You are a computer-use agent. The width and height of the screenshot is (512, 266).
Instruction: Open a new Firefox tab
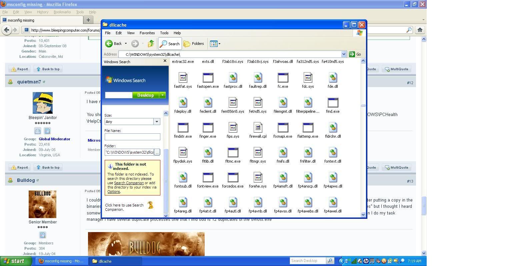tap(88, 20)
